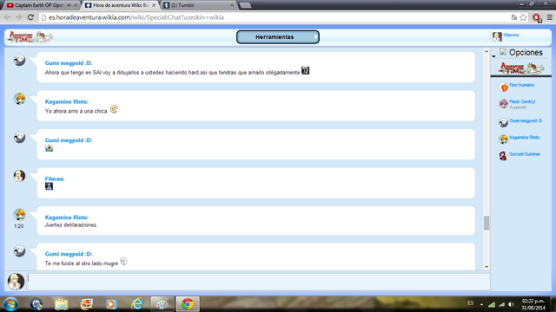The height and width of the screenshot is (312, 556).
Task: Open a new browser tab
Action: click(245, 5)
